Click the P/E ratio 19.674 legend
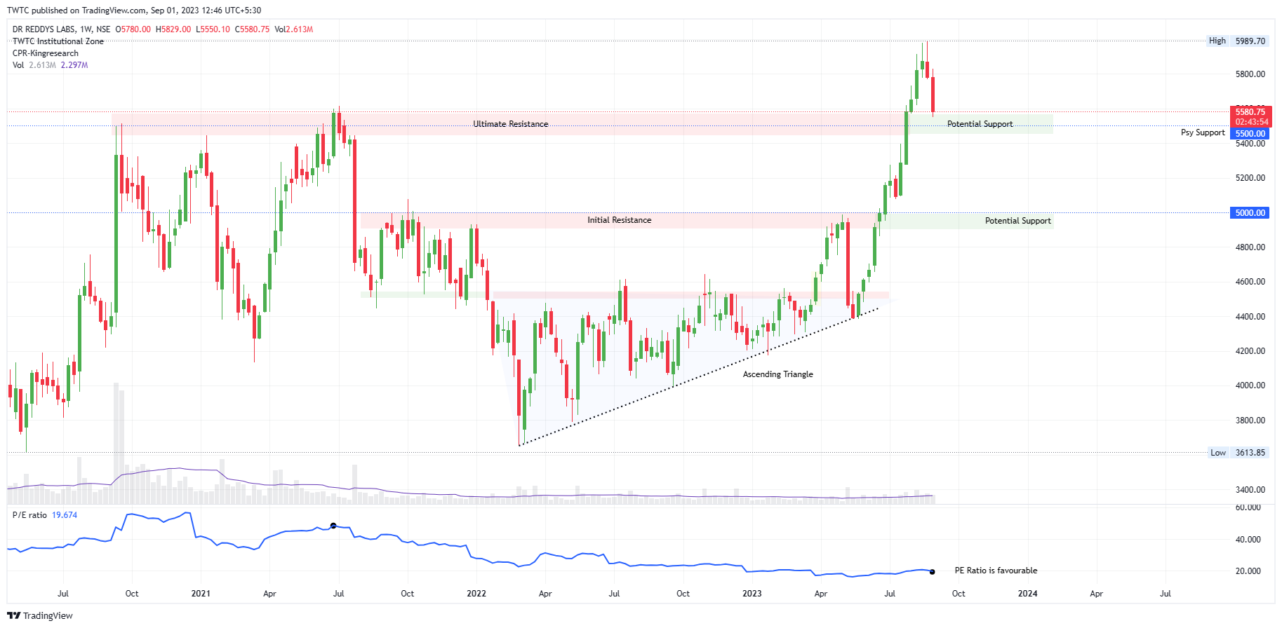 tap(45, 515)
